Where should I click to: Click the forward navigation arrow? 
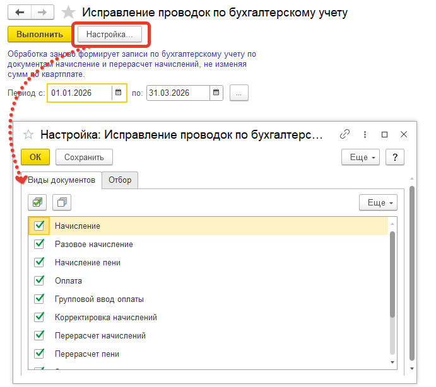click(42, 13)
